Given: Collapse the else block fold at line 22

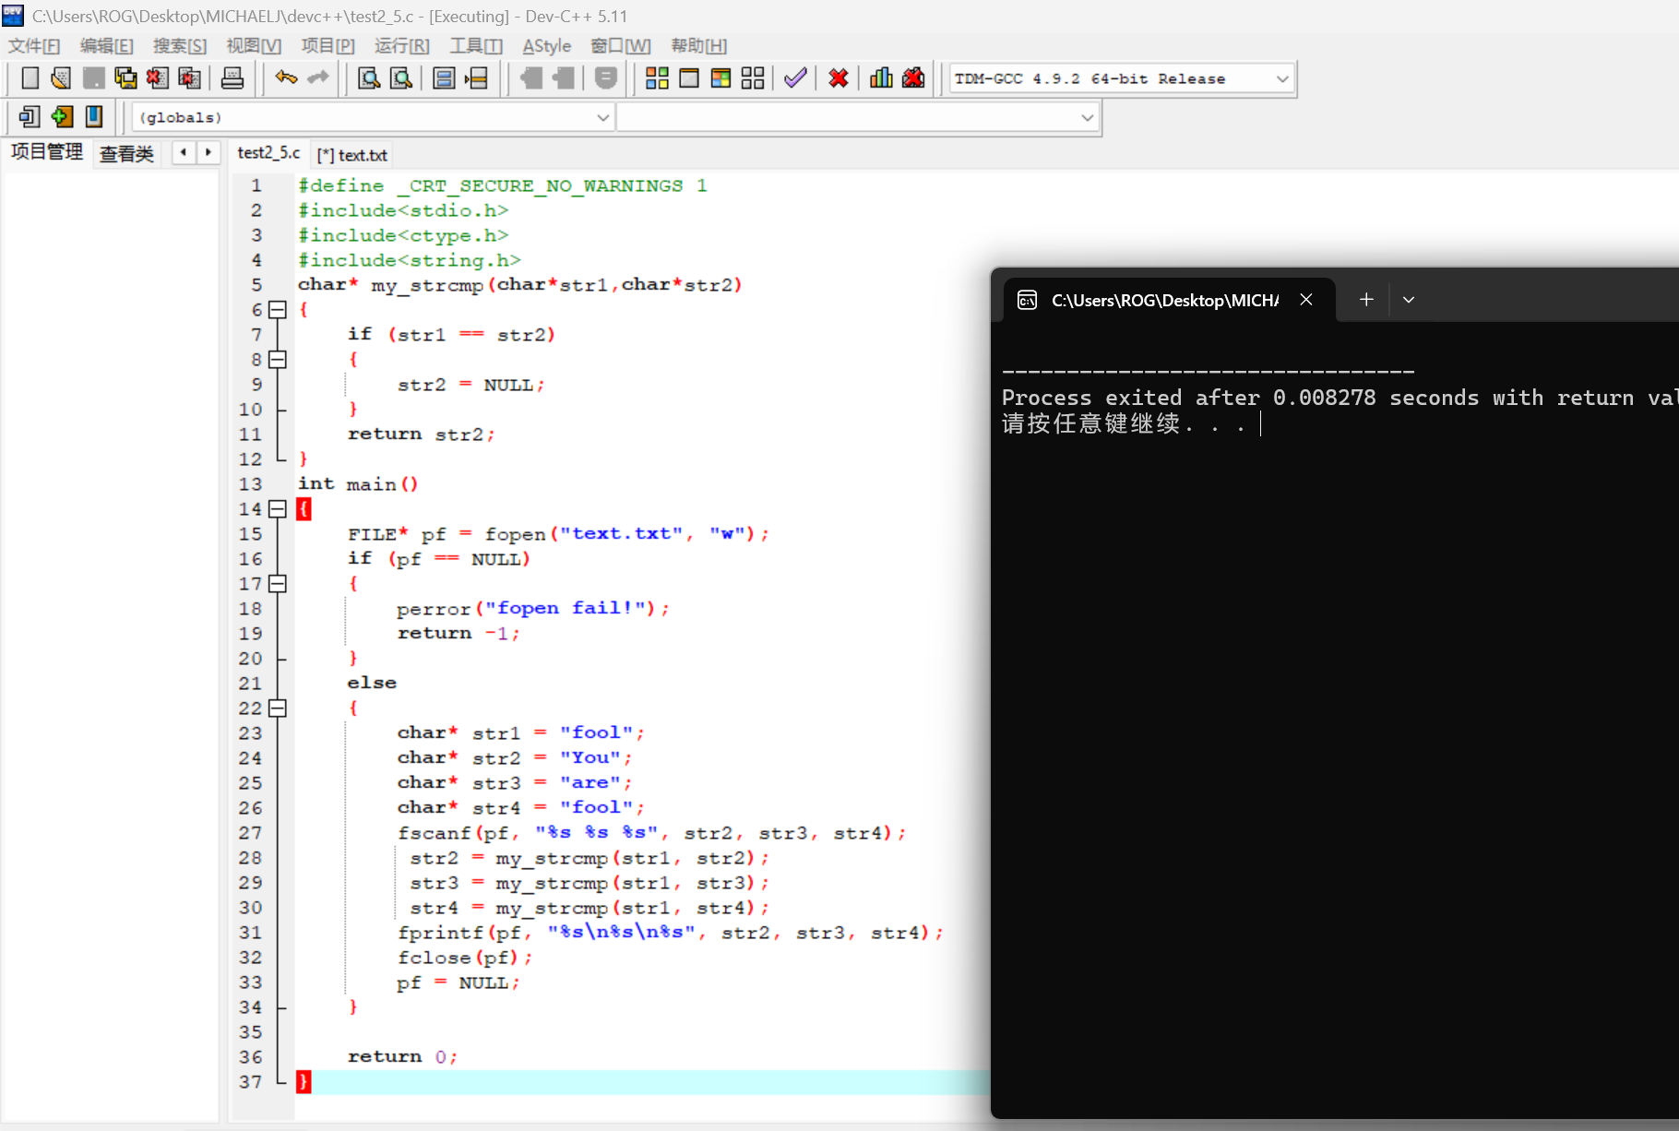Looking at the screenshot, I should 278,708.
